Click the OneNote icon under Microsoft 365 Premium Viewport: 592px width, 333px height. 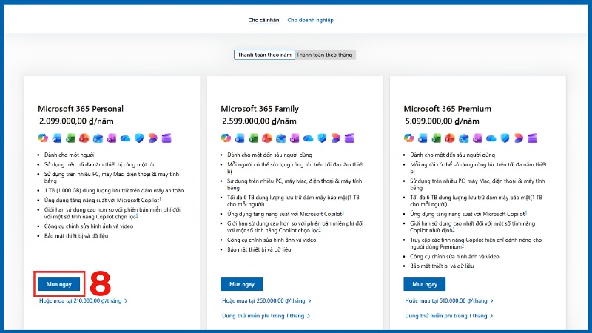[x=477, y=138]
